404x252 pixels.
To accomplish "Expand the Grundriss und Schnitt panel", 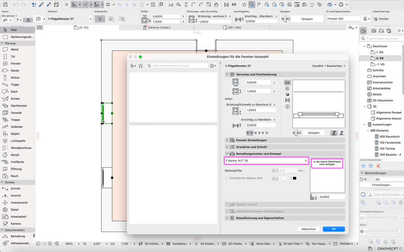I will pos(227,147).
